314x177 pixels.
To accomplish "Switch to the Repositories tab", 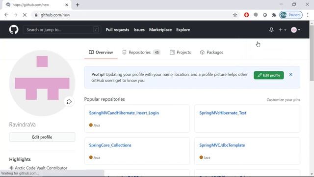I will 141,53.
